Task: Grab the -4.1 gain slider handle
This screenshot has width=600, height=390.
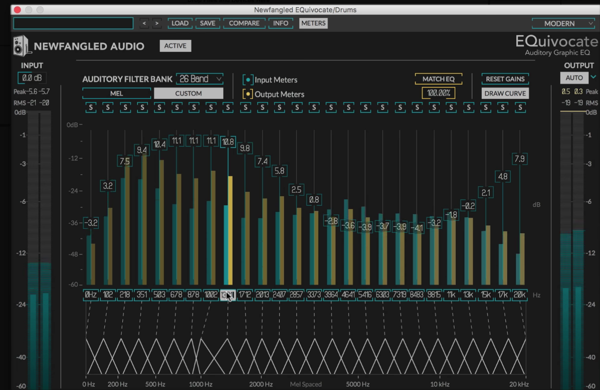Action: (x=417, y=228)
